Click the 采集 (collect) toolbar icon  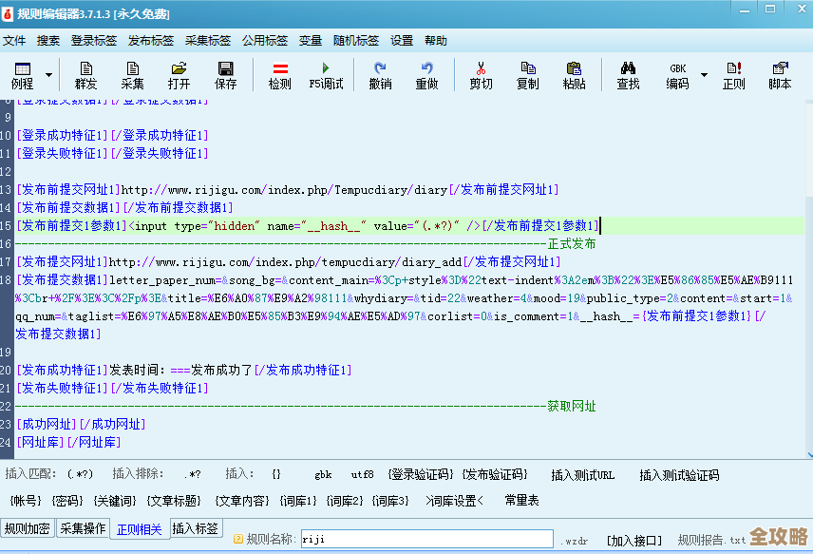(x=133, y=75)
